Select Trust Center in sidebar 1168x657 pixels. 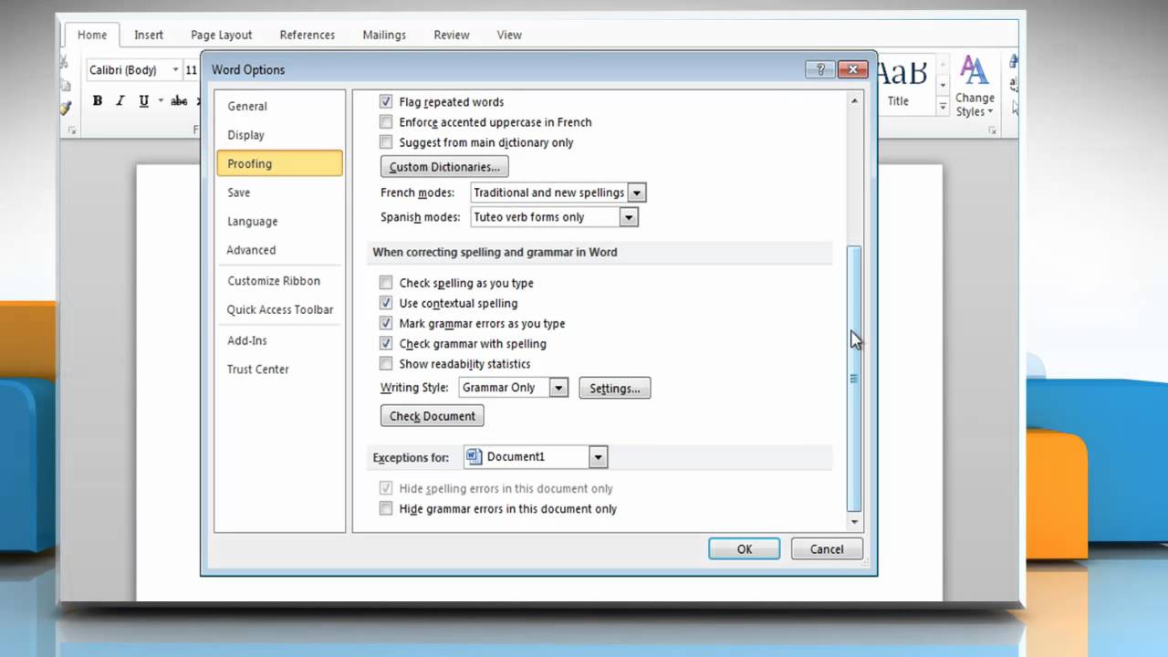point(279,370)
